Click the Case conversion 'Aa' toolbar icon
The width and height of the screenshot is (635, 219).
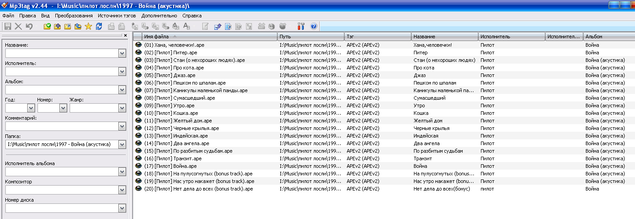pos(187,26)
